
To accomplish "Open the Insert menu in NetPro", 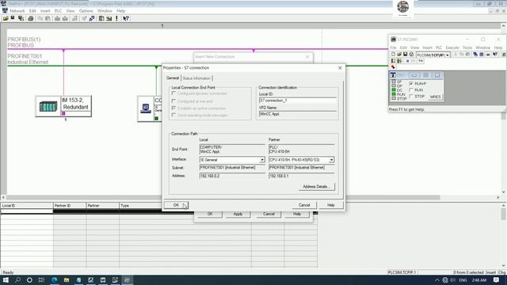I will pos(45,10).
